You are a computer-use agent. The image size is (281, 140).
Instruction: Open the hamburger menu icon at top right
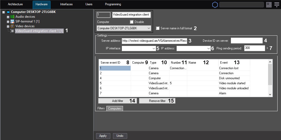pos(276,4)
